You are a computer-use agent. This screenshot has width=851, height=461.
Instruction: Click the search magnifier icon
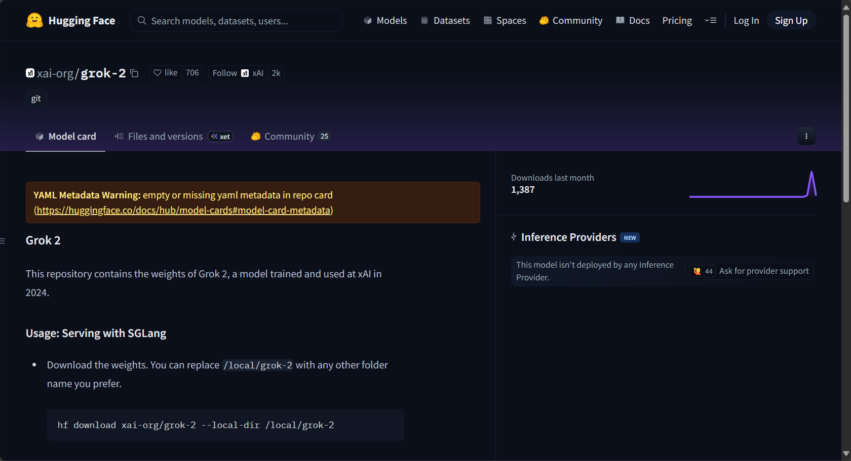pyautogui.click(x=142, y=21)
